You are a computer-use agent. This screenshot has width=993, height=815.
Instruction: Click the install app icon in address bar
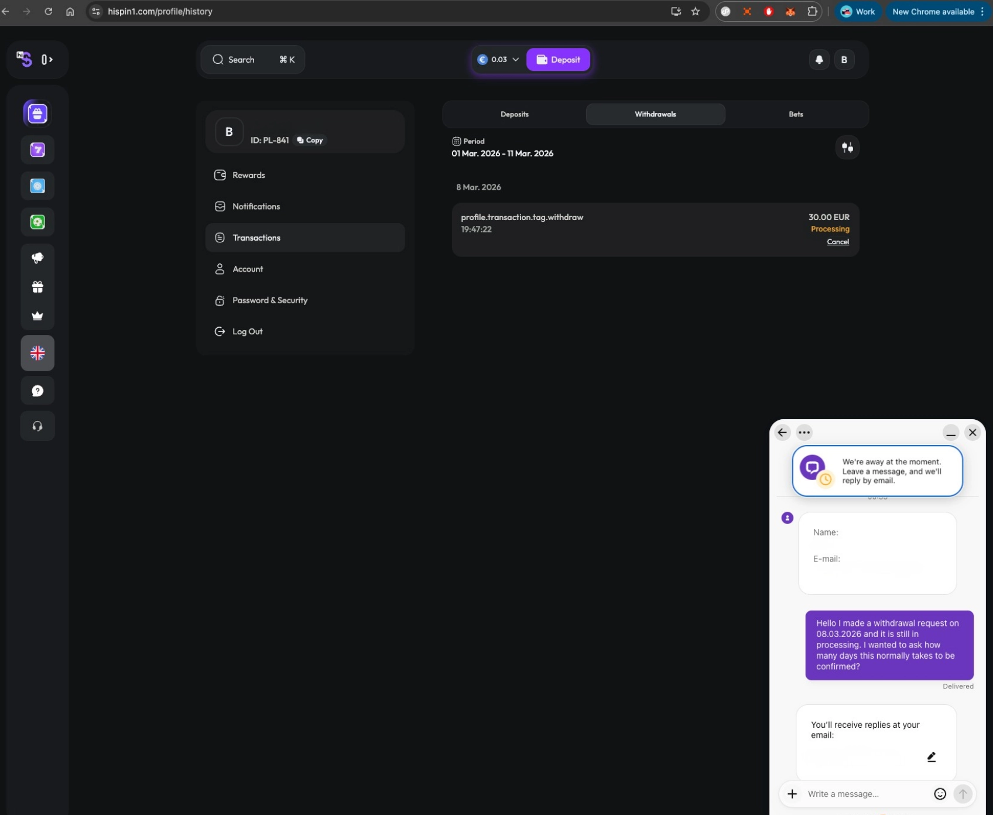coord(676,11)
